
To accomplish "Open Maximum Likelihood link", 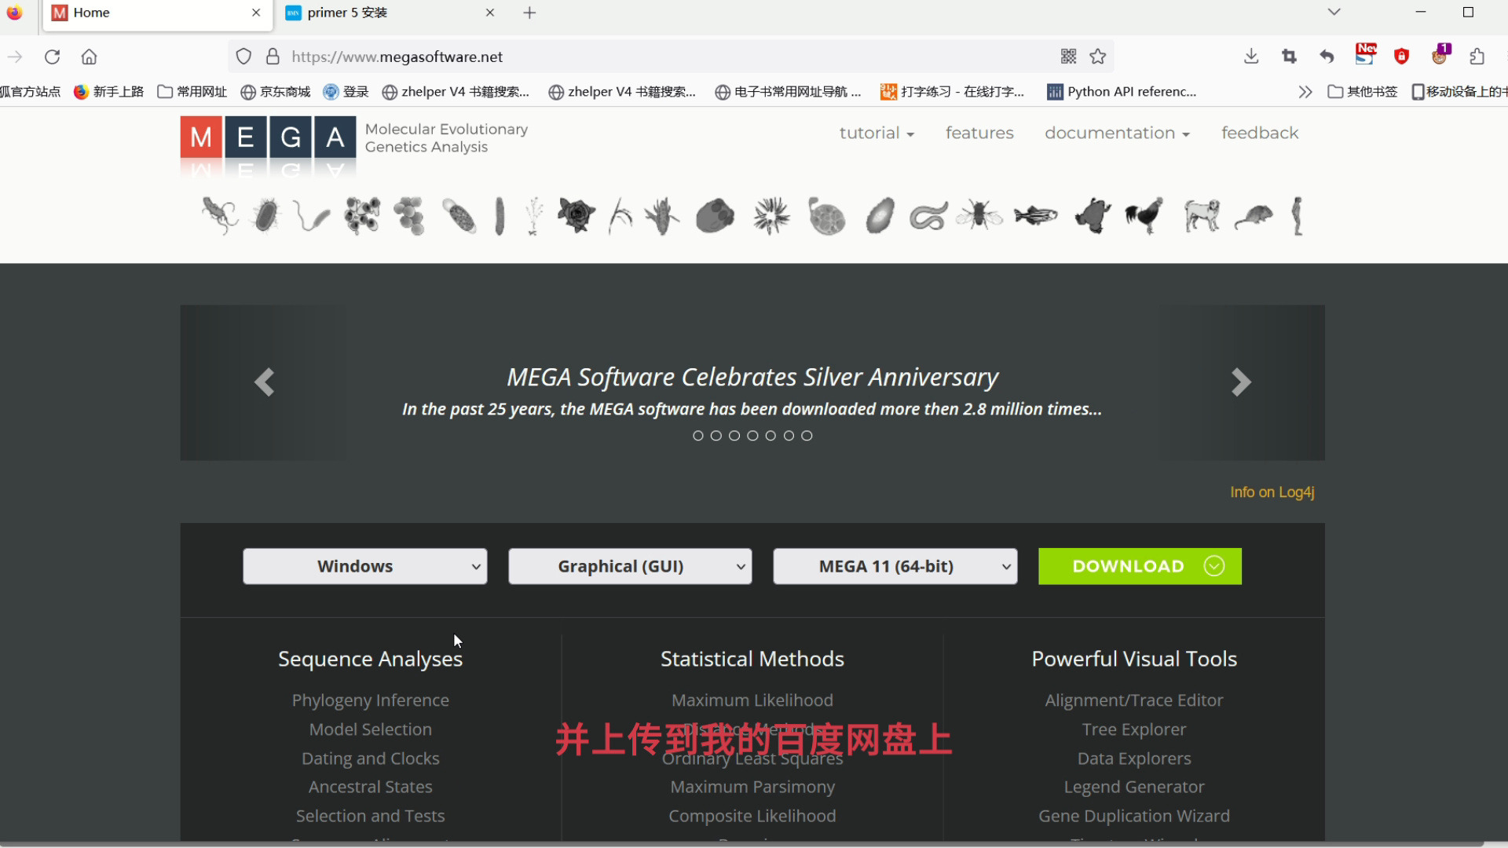I will click(x=752, y=700).
